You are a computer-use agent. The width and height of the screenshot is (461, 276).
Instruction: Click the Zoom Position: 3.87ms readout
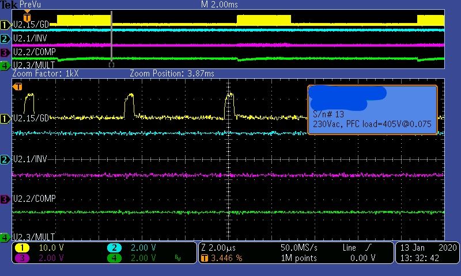tap(172, 74)
